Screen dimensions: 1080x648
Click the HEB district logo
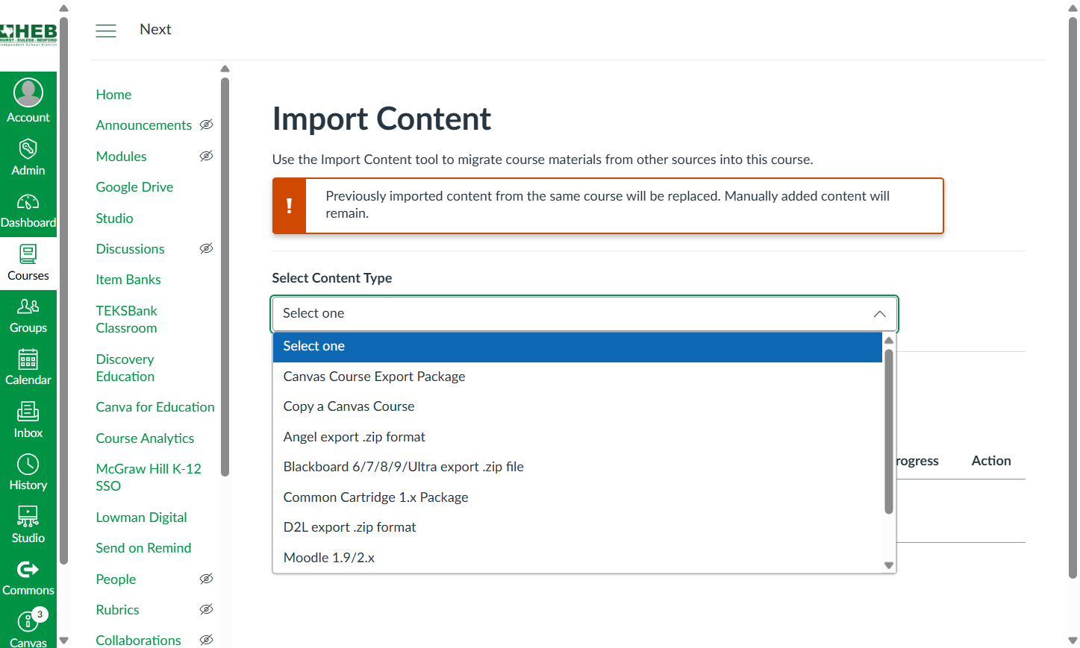pos(28,34)
